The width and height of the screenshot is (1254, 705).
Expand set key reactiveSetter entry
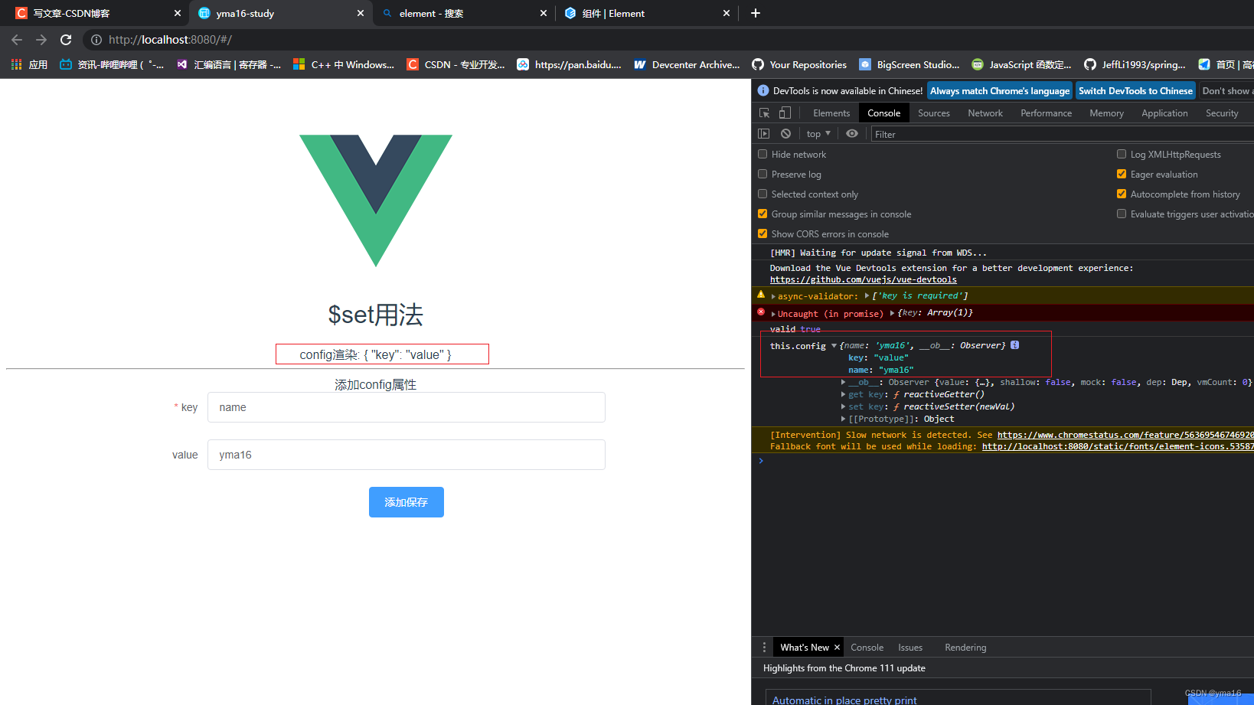844,406
